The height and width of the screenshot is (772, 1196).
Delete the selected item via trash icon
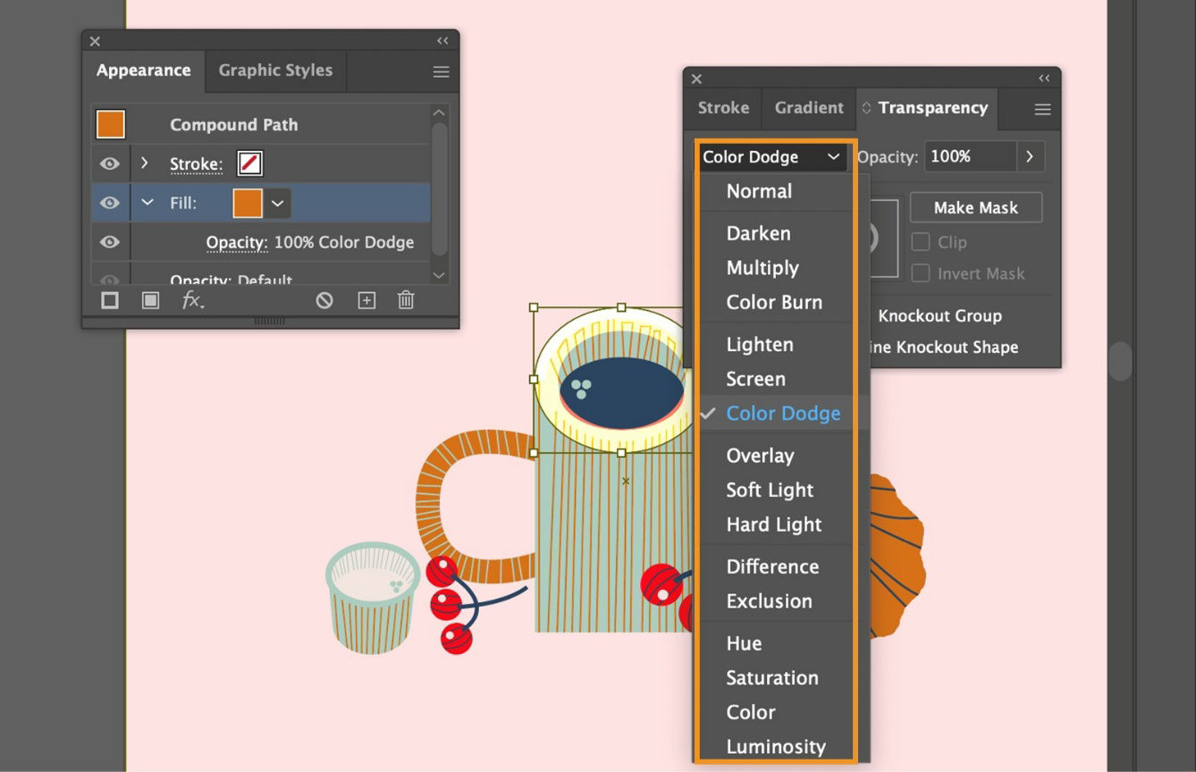pos(405,300)
